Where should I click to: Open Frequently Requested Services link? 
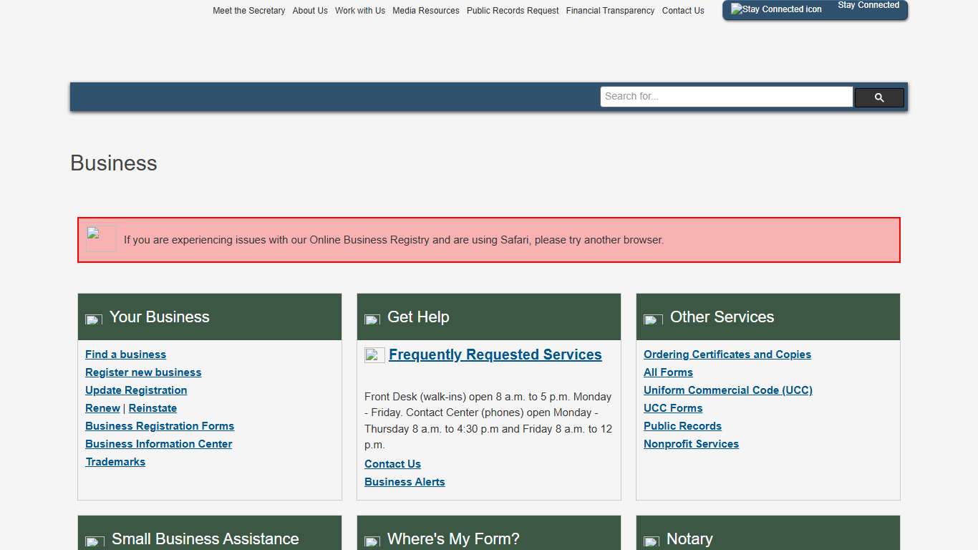(495, 355)
